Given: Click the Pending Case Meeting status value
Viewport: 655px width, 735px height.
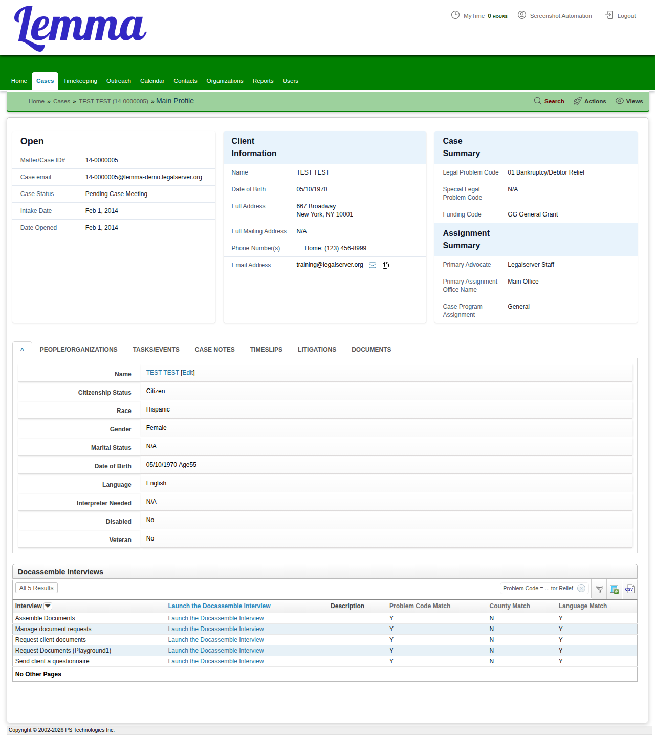Looking at the screenshot, I should tap(116, 194).
